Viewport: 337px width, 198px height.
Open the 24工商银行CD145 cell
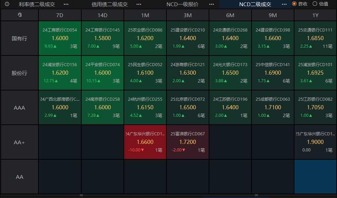coord(103,38)
